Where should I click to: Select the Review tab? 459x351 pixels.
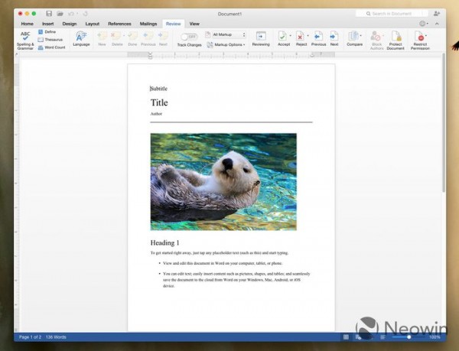pyautogui.click(x=174, y=24)
